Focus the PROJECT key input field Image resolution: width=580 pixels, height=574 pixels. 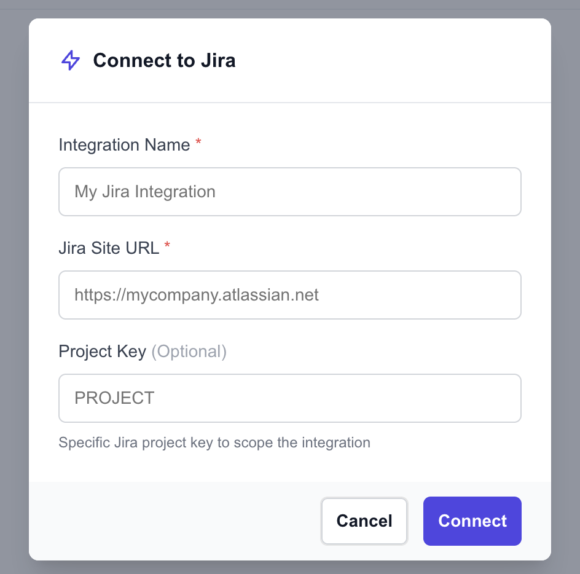pos(290,398)
